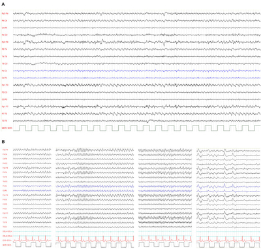Select the square-wave trace at bottom of fourth B segment
This screenshot has height=249, width=261.
[x=228, y=244]
